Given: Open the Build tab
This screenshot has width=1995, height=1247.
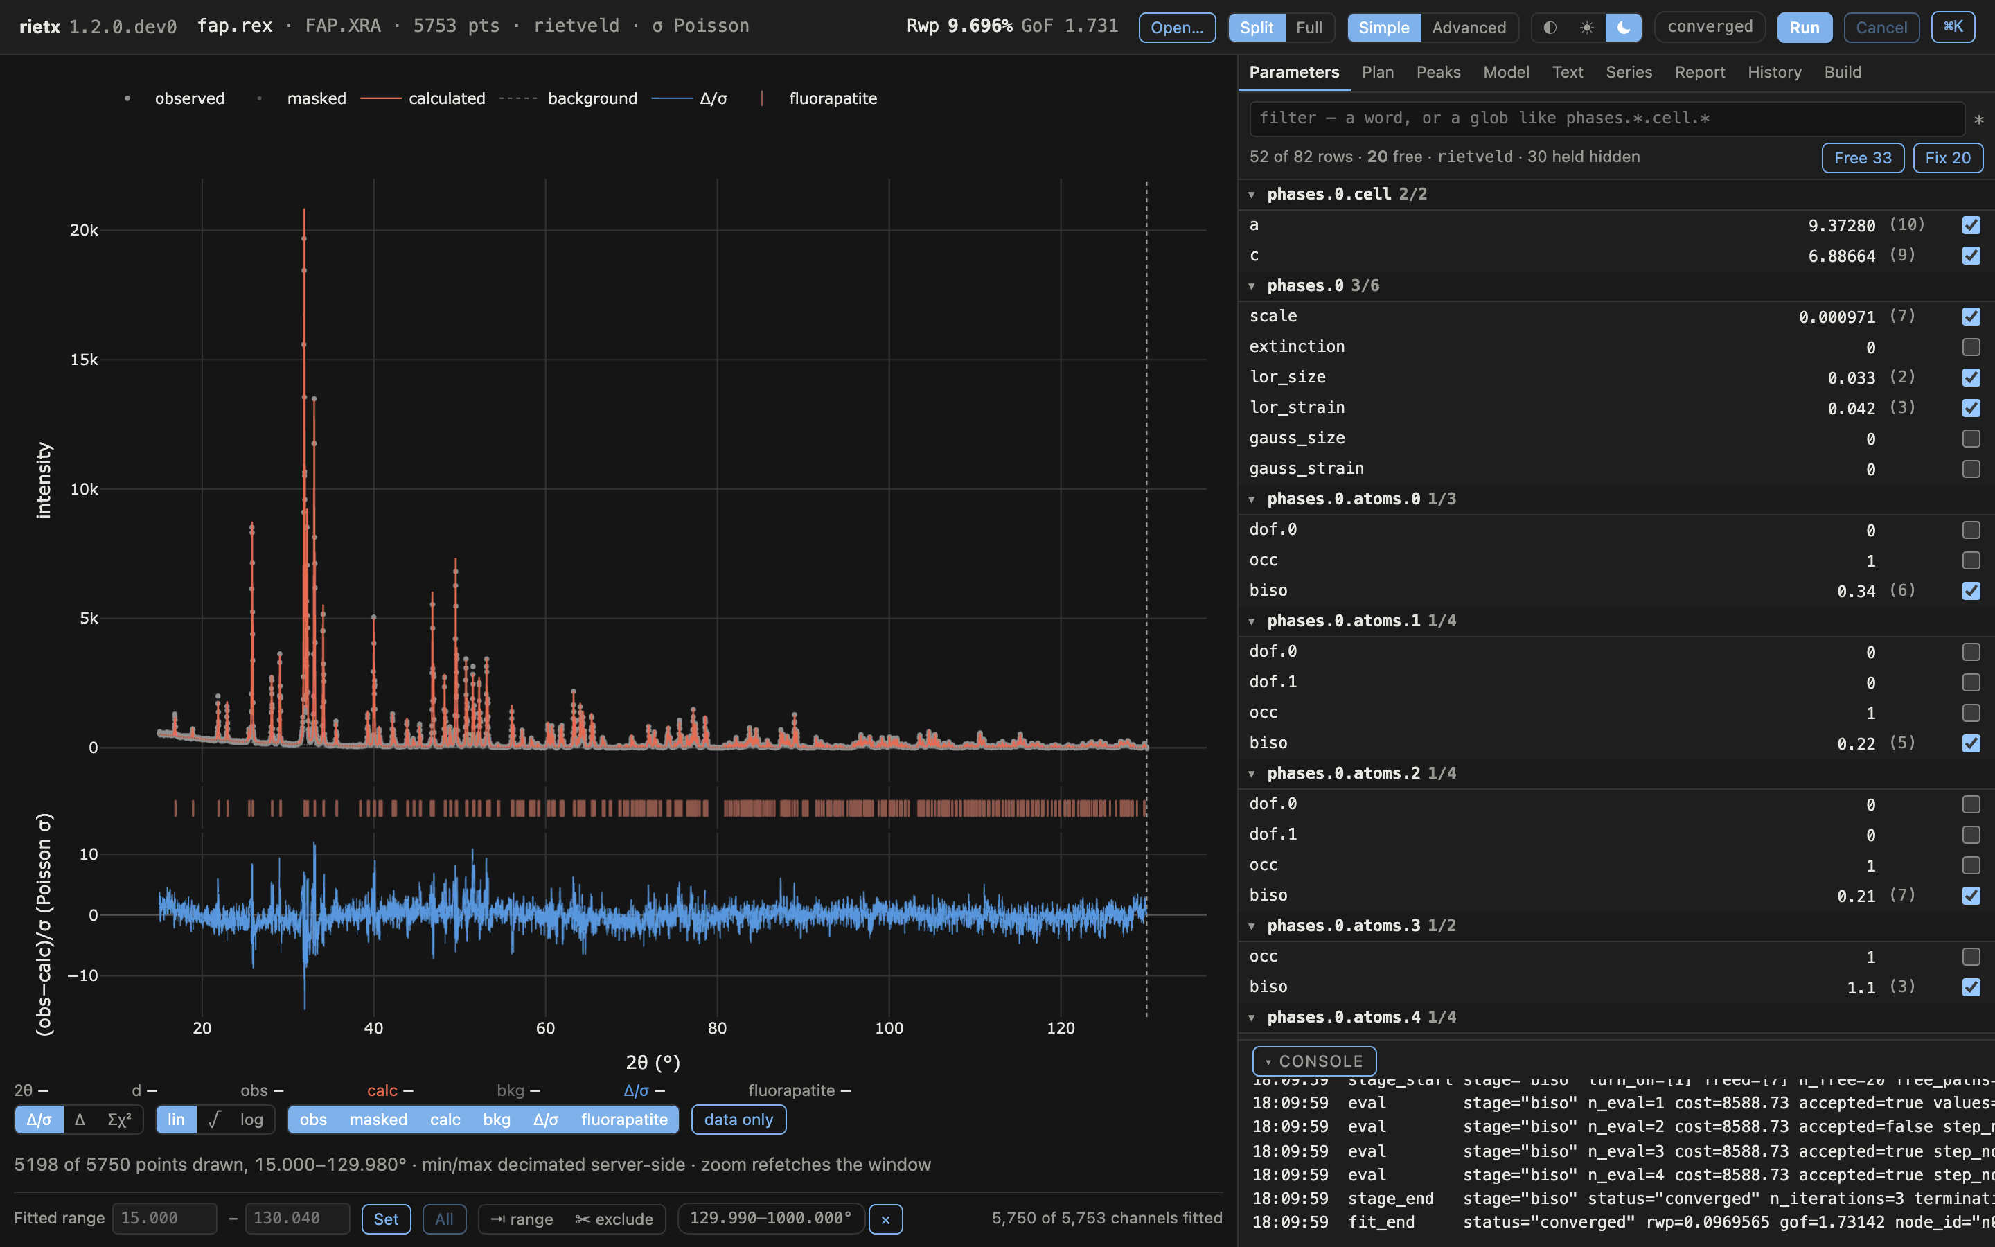Looking at the screenshot, I should point(1843,73).
